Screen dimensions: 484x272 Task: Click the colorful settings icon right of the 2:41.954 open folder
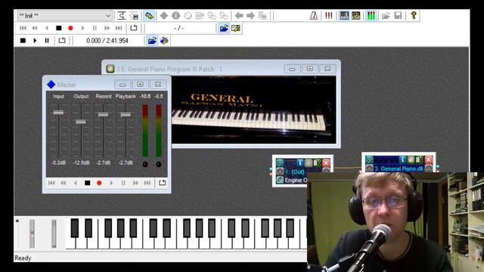[164, 40]
